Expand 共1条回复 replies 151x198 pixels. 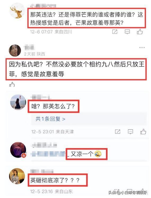click(50, 119)
